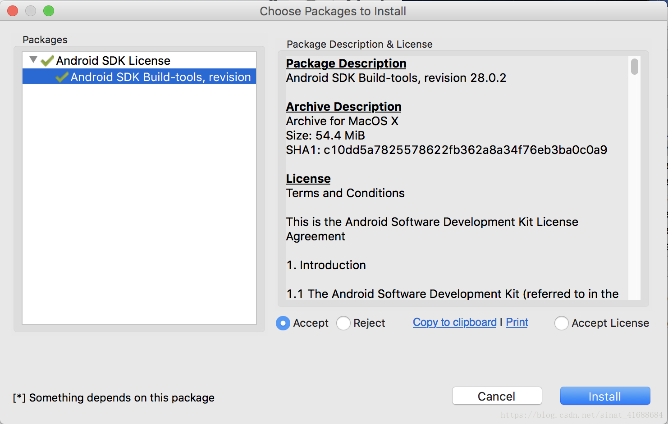This screenshot has height=424, width=668.
Task: Click the green checkmark beside Android SDK License
Action: 47,61
